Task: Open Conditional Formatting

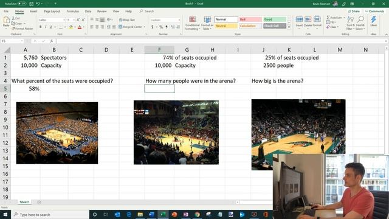Action: click(x=192, y=23)
